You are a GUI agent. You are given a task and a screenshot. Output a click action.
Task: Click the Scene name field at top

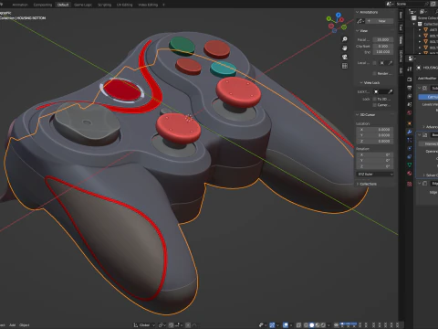[x=412, y=4]
